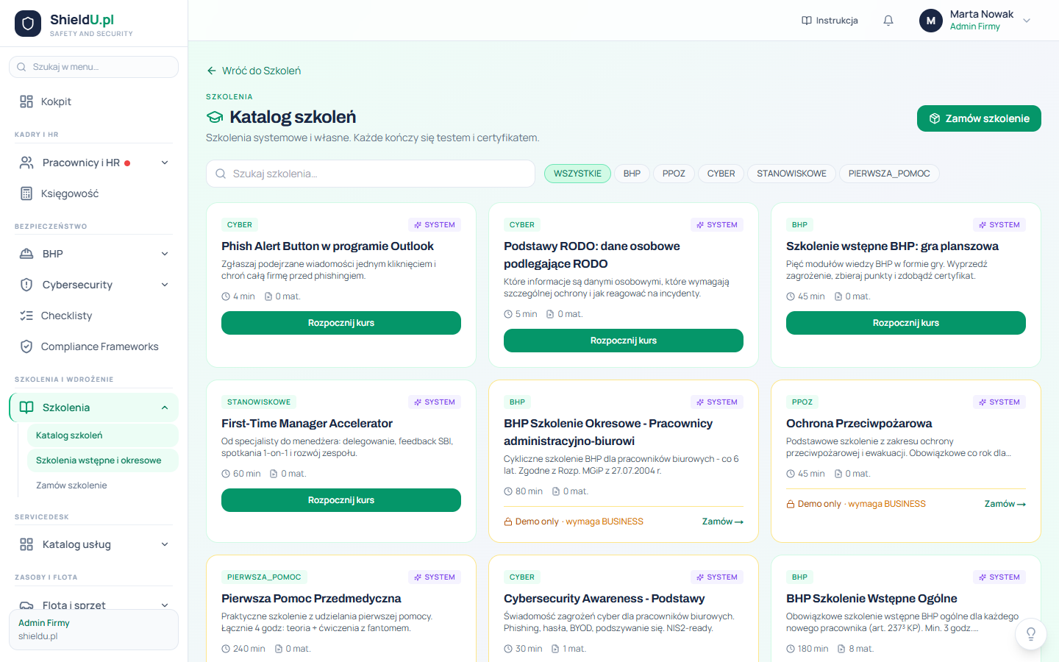This screenshot has height=662, width=1059.
Task: Click the graduation cap icon by Katalog szkoleń
Action: [x=215, y=117]
